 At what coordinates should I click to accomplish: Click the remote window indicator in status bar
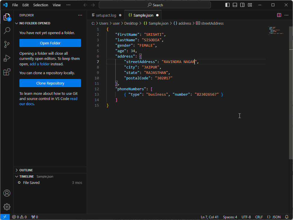(x=5, y=217)
